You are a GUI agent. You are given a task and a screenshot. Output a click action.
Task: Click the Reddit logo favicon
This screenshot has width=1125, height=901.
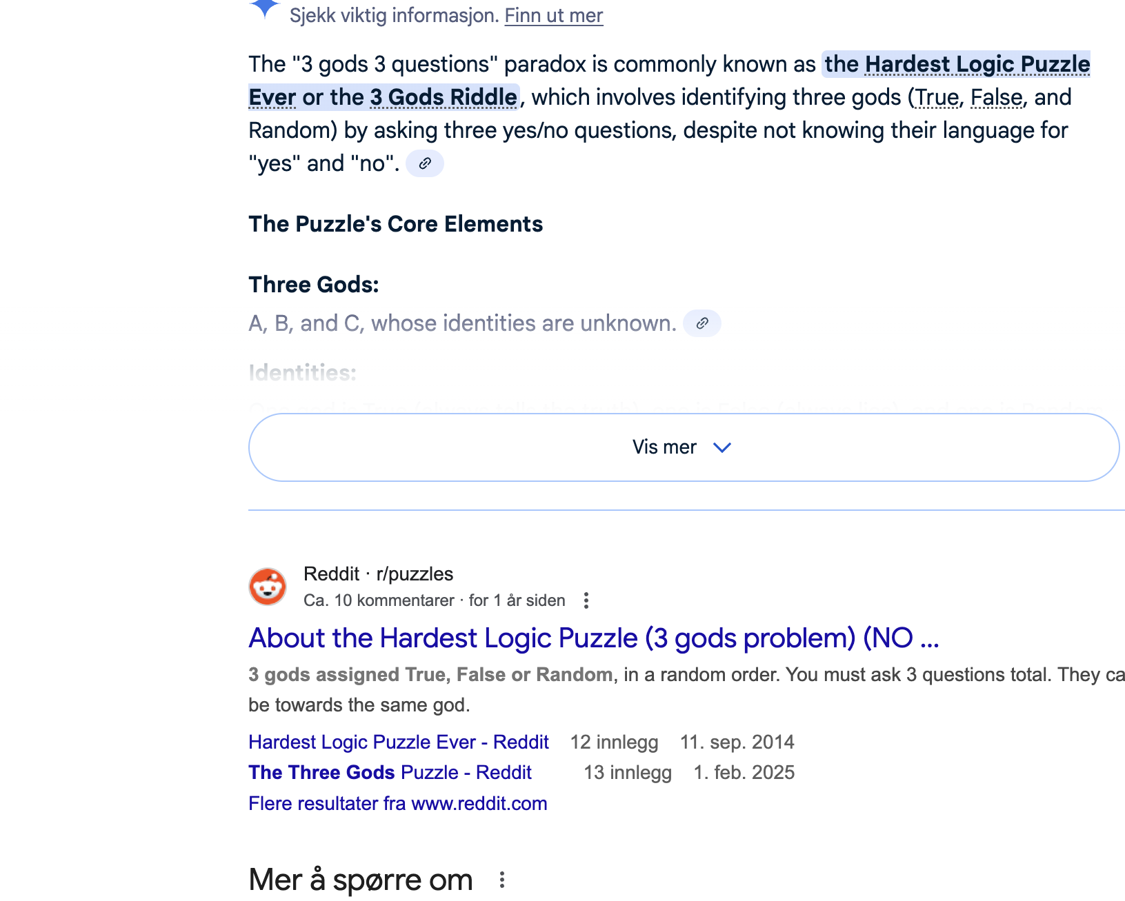(268, 587)
